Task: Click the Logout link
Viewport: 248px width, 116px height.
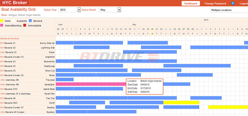Action: tap(244, 3)
